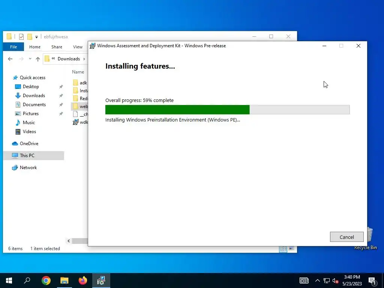Image resolution: width=384 pixels, height=288 pixels.
Task: Open Customize Quick Access Toolbar dropdown
Action: pyautogui.click(x=36, y=37)
